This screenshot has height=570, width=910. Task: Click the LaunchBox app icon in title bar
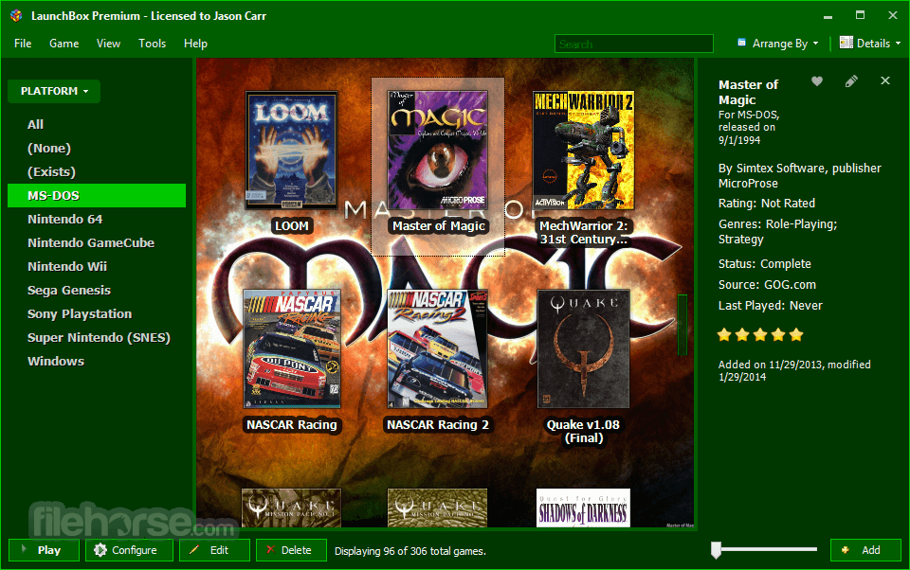pos(16,16)
